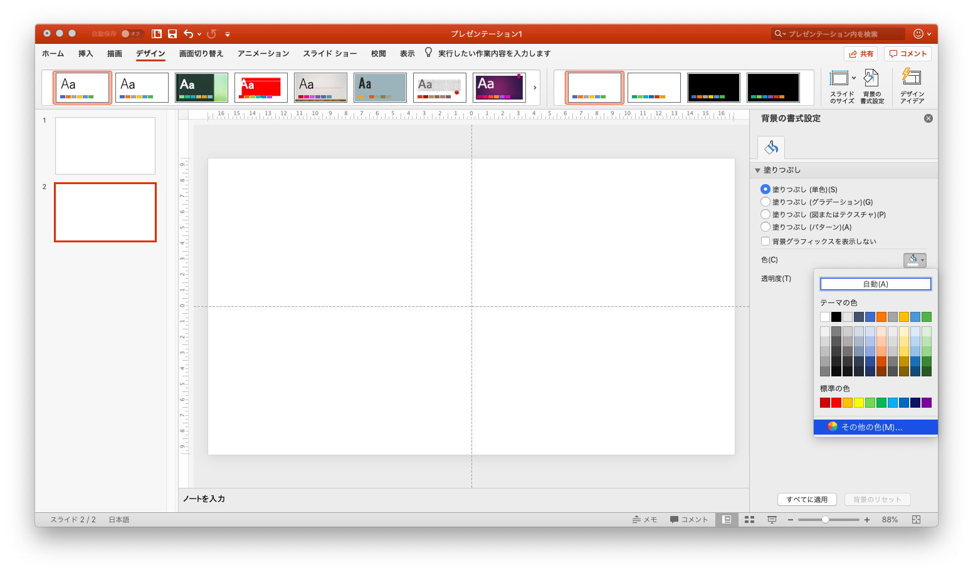Open the ホーム tab
The image size is (973, 573).
pyautogui.click(x=53, y=53)
